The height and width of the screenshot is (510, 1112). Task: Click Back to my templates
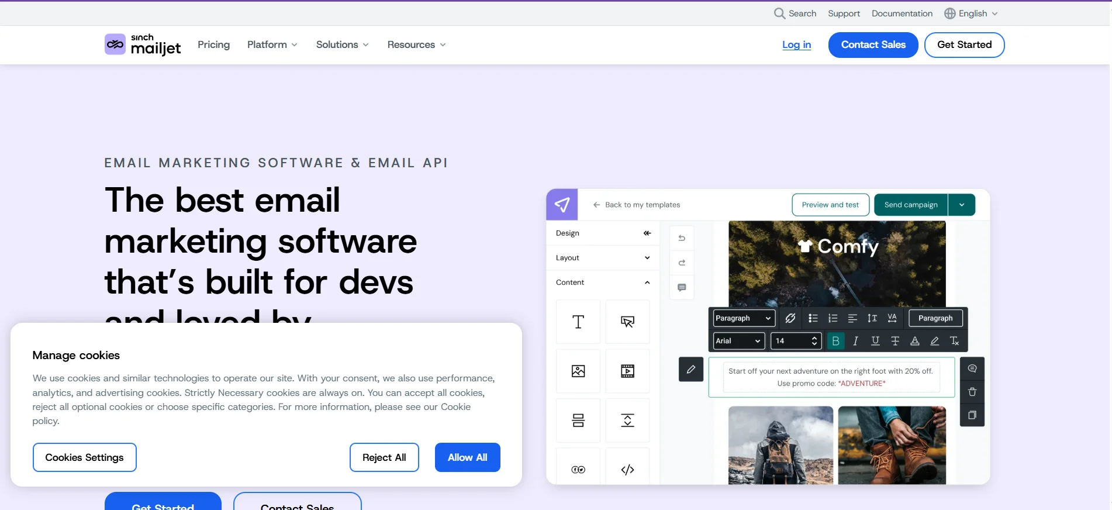(x=636, y=205)
